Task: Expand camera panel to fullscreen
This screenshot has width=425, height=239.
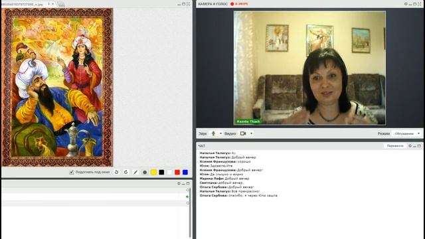Action: click(x=420, y=4)
